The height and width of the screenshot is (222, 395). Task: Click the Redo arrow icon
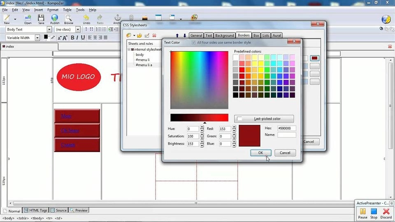point(100,18)
